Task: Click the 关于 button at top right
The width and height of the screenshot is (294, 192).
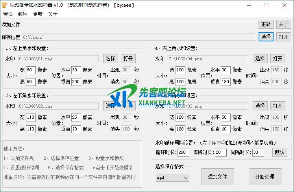Action: pyautogui.click(x=283, y=24)
